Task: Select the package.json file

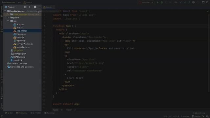Action: (x=20, y=54)
